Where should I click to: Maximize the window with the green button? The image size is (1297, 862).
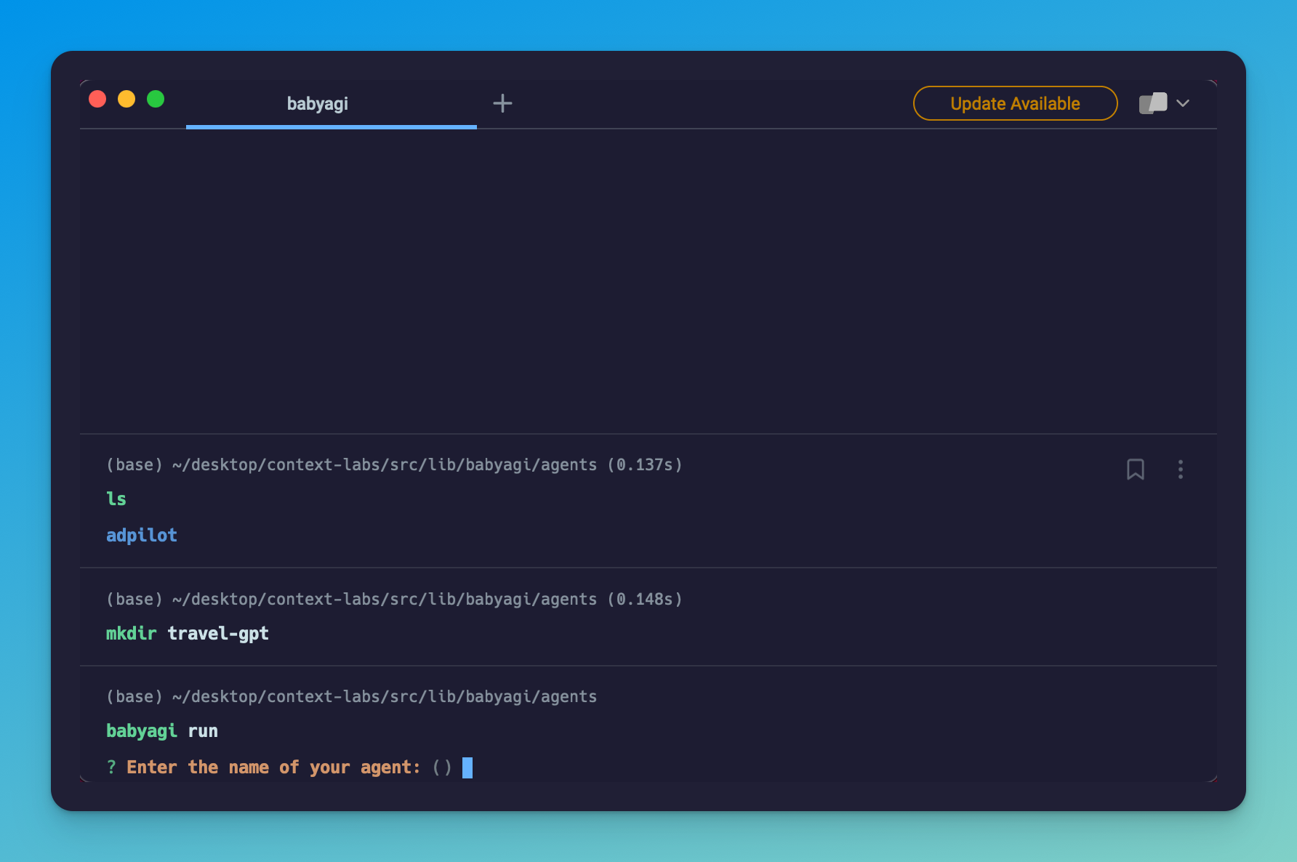[156, 99]
